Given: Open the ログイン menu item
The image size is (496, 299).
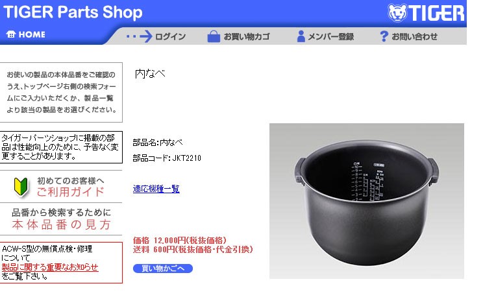Looking at the screenshot, I should pyautogui.click(x=170, y=37).
